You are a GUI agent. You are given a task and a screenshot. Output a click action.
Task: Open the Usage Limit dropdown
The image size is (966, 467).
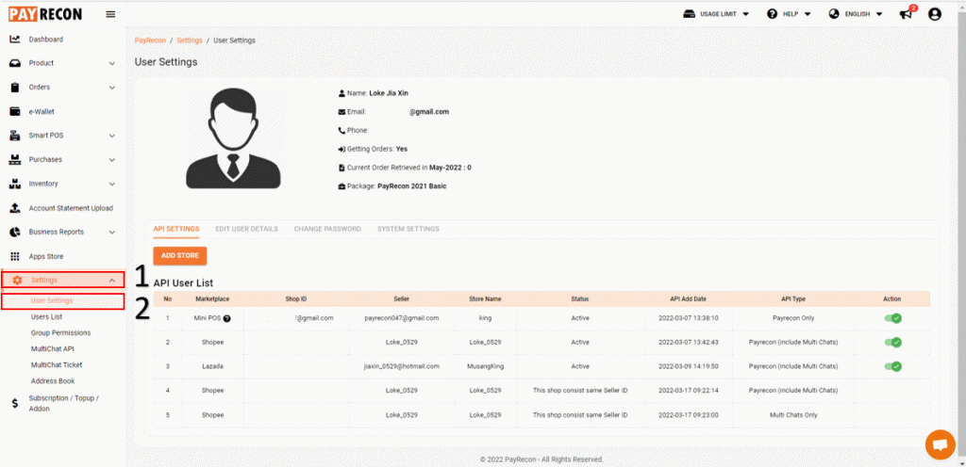[717, 14]
